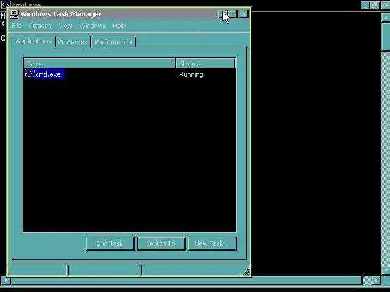
Task: Click the cmd.exe vertical scrollbar track
Action: (x=386, y=159)
